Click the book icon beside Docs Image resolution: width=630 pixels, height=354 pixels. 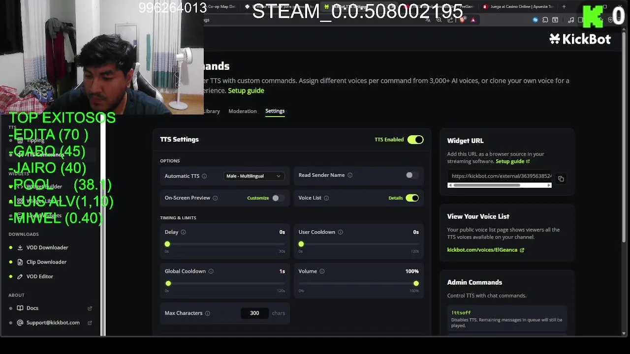(20, 308)
